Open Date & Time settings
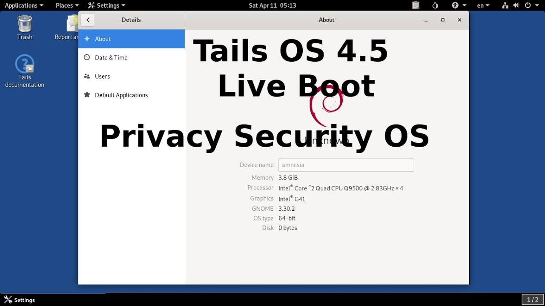545x306 pixels. coord(132,57)
